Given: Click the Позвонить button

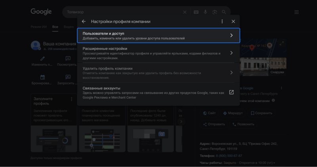Looking at the screenshot, I should (x=243, y=124).
